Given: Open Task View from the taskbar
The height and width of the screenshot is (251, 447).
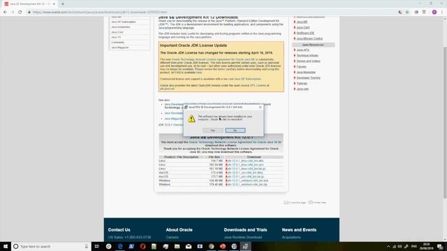Looking at the screenshot, I should [x=97, y=246].
